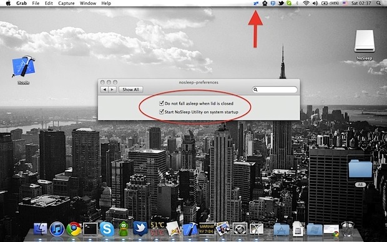Screen dimensions: 387x242
Task: Open the Applications folder stack in Dock
Action: coord(282,230)
